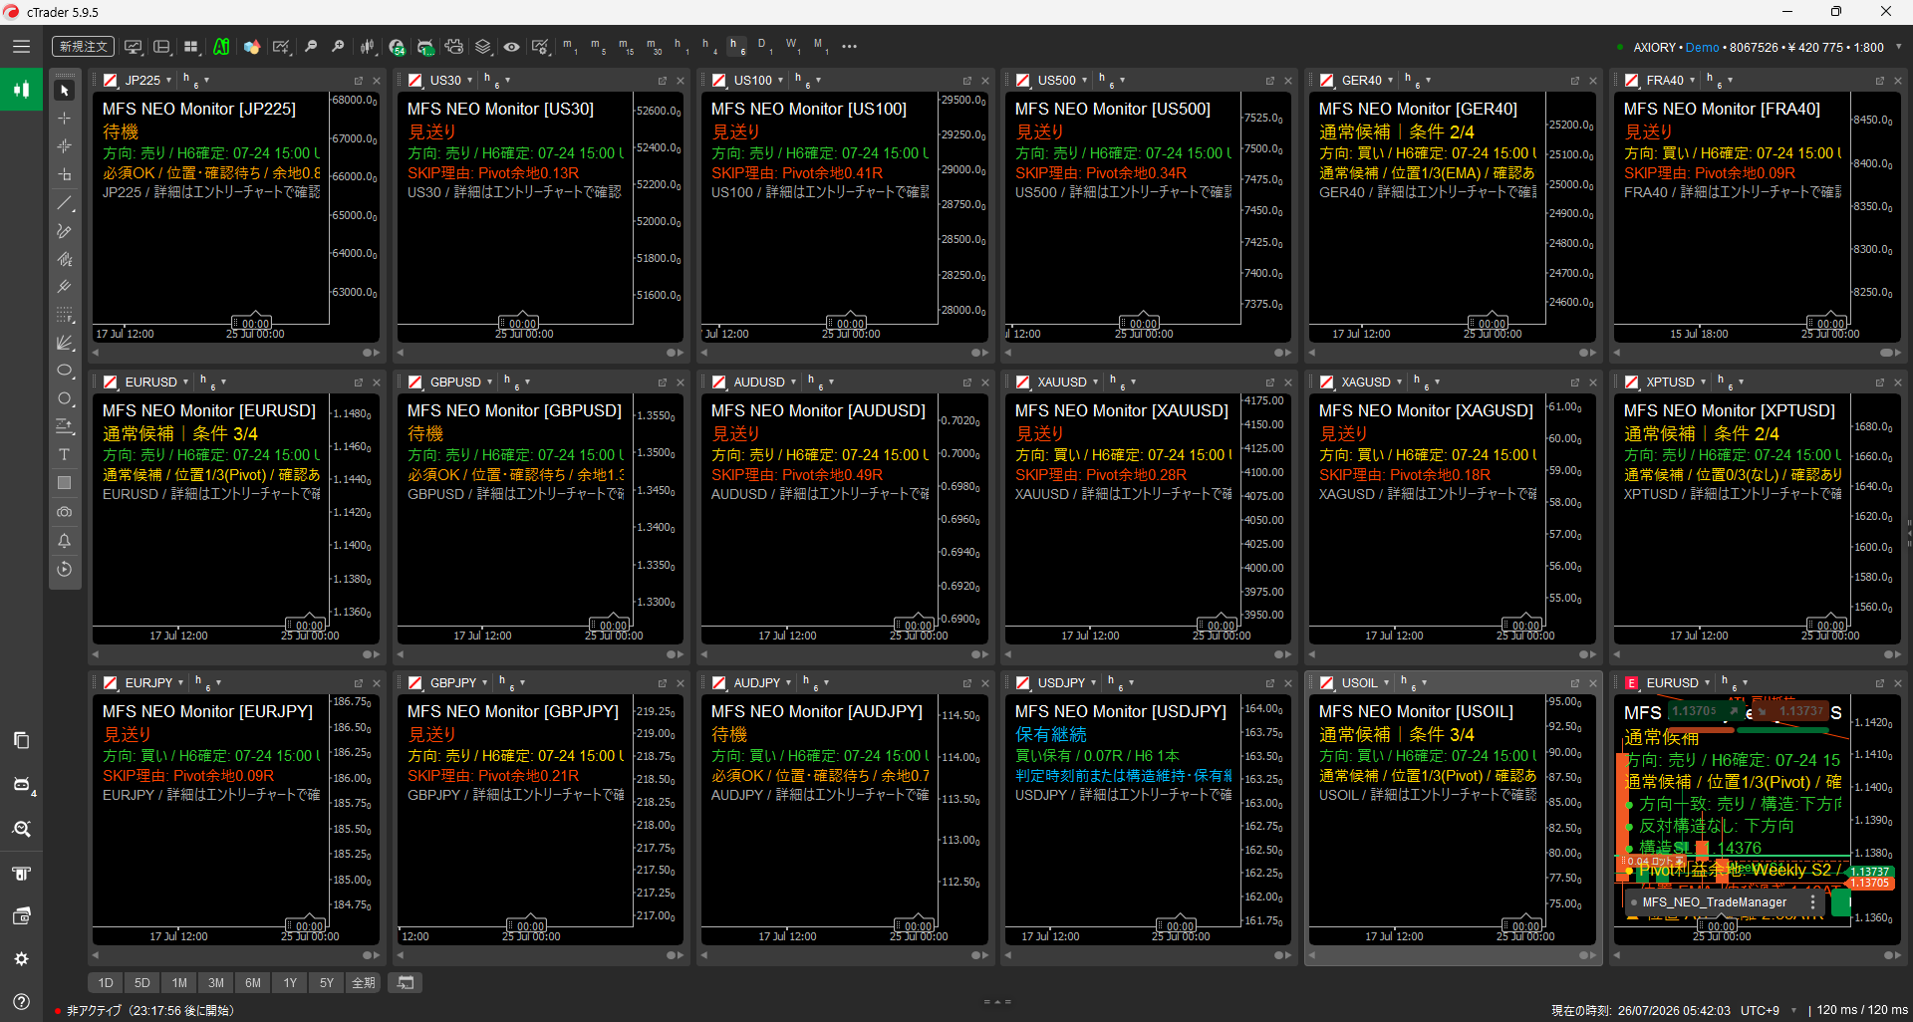Viewport: 1913px width, 1022px height.
Task: Click the zoom out magnifier icon
Action: pos(311,47)
